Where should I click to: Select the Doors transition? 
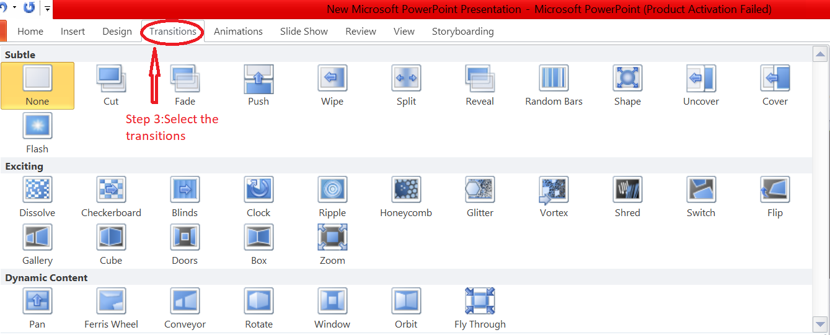click(x=185, y=245)
